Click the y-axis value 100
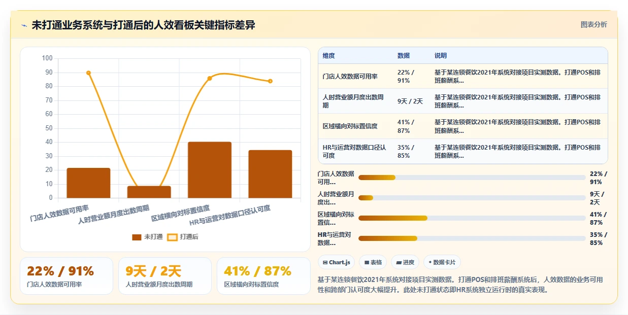628x315 pixels. point(47,58)
